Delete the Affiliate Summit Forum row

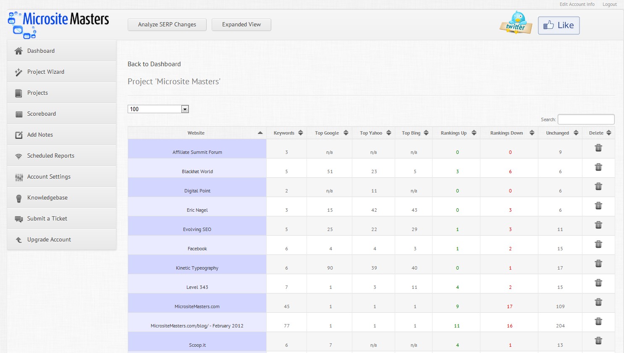coord(598,148)
